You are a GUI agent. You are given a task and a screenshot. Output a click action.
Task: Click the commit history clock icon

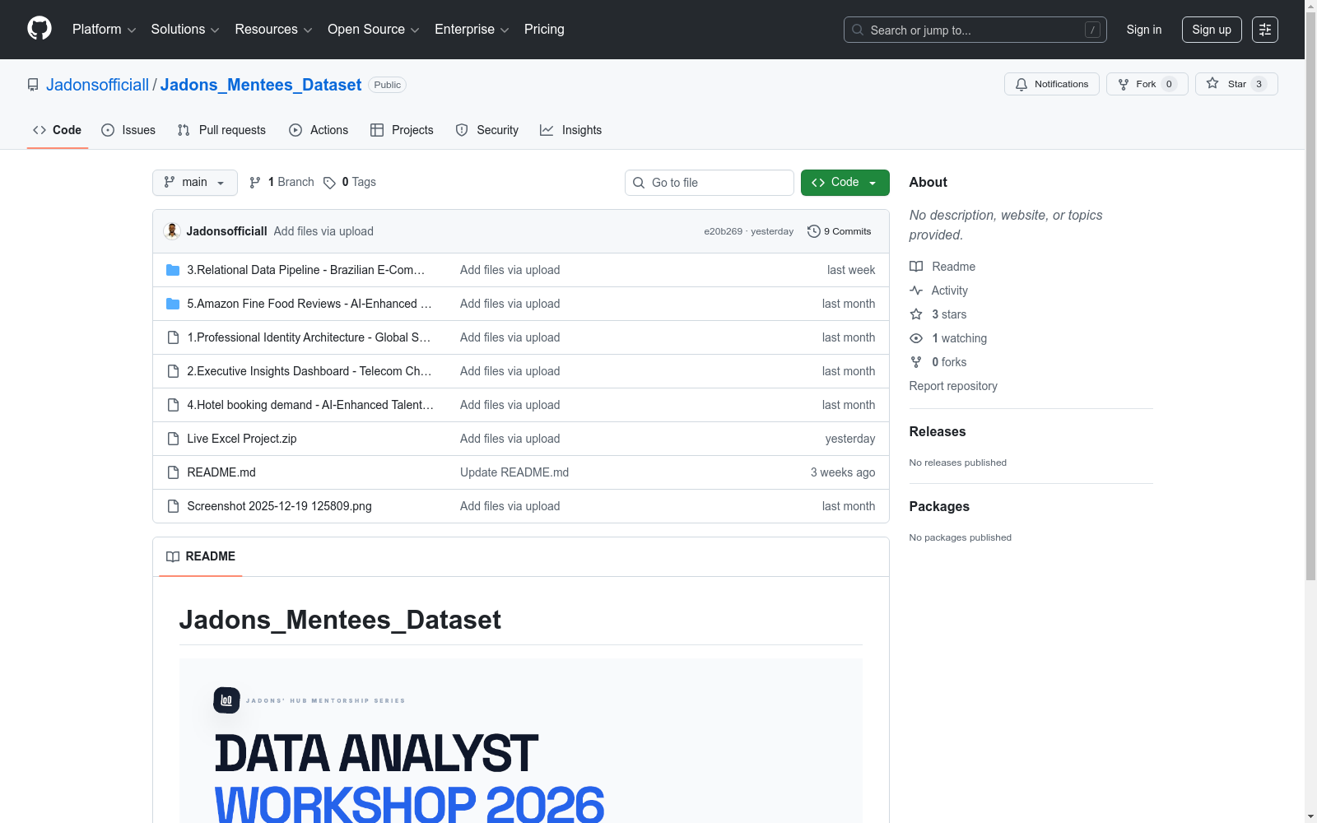point(814,231)
